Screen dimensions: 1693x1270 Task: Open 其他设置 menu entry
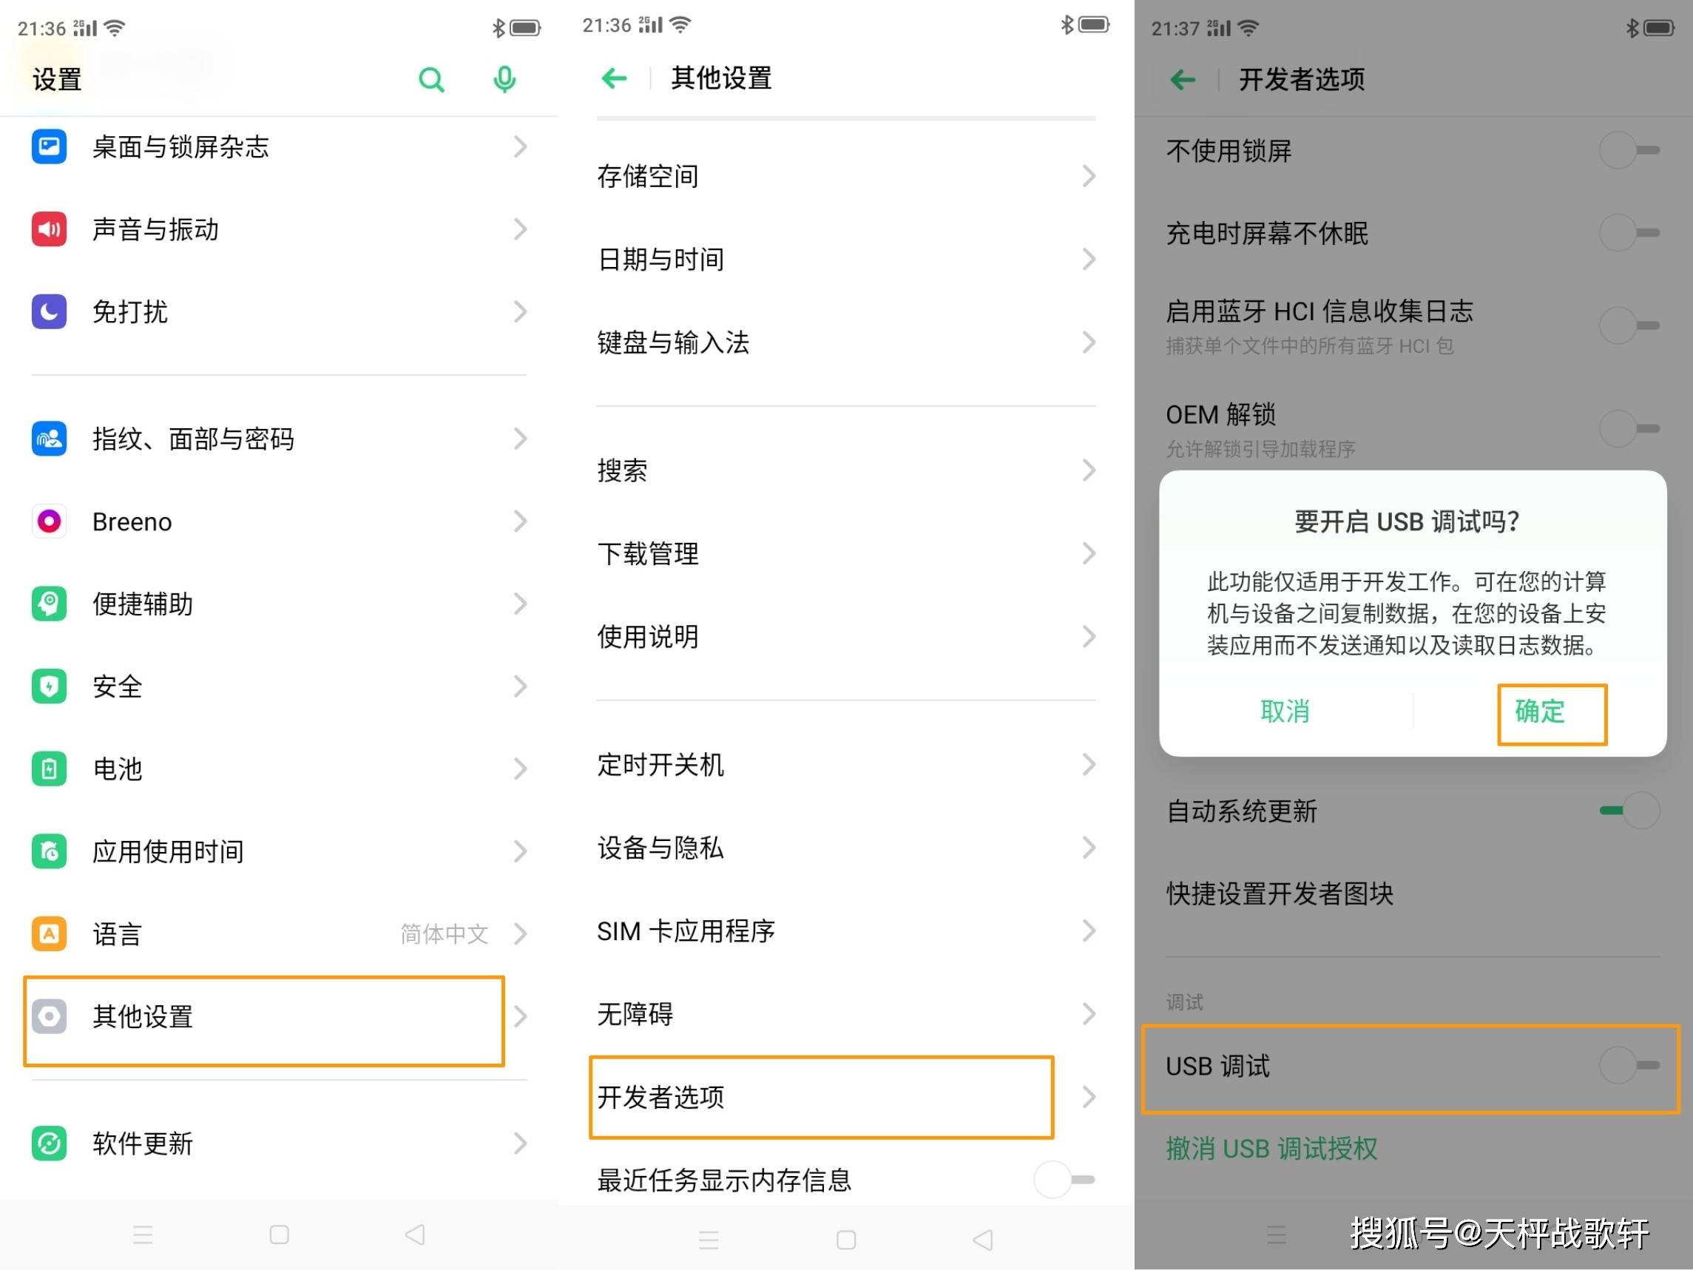point(280,1016)
